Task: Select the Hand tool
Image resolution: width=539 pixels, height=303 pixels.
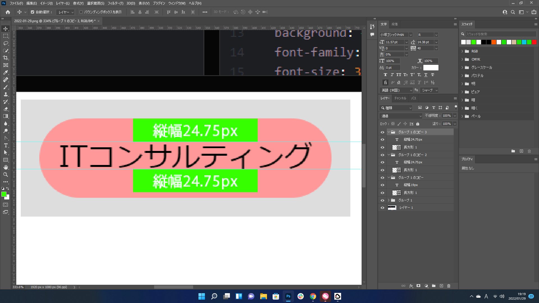Action: [x=6, y=167]
